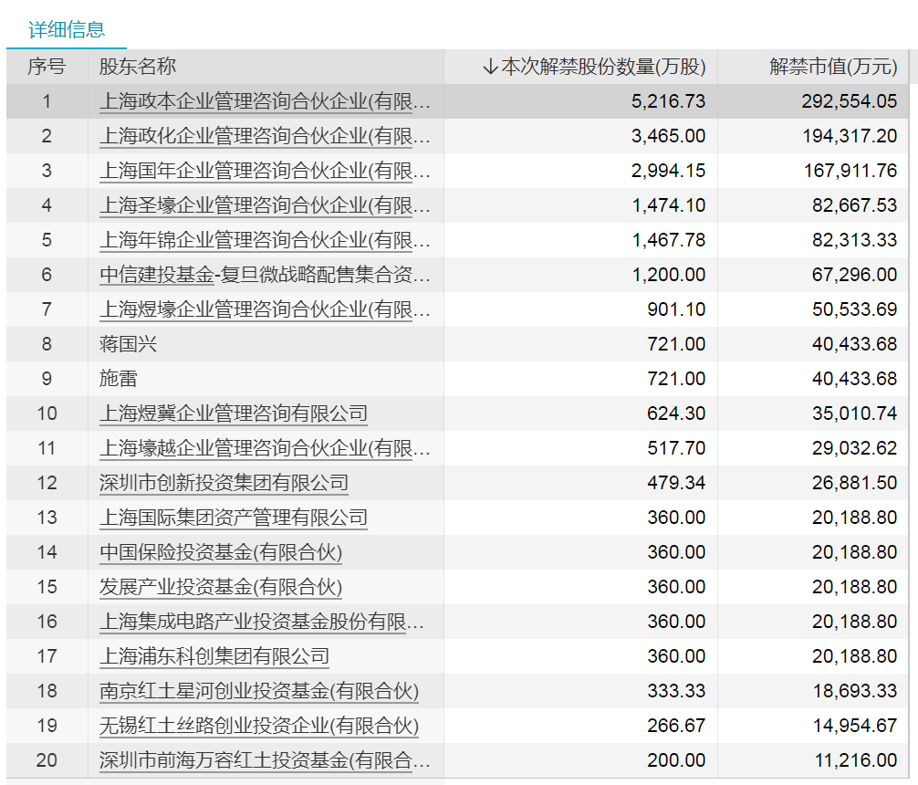The height and width of the screenshot is (785, 918).
Task: Open 上海政本企业管理咨询合伙企业 shareholder link
Action: (265, 101)
